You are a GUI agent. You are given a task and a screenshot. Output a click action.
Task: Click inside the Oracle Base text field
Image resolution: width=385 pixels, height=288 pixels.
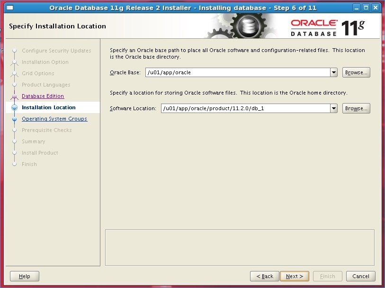click(x=237, y=72)
